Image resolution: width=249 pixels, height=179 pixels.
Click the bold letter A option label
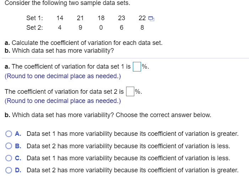[x=18, y=134]
